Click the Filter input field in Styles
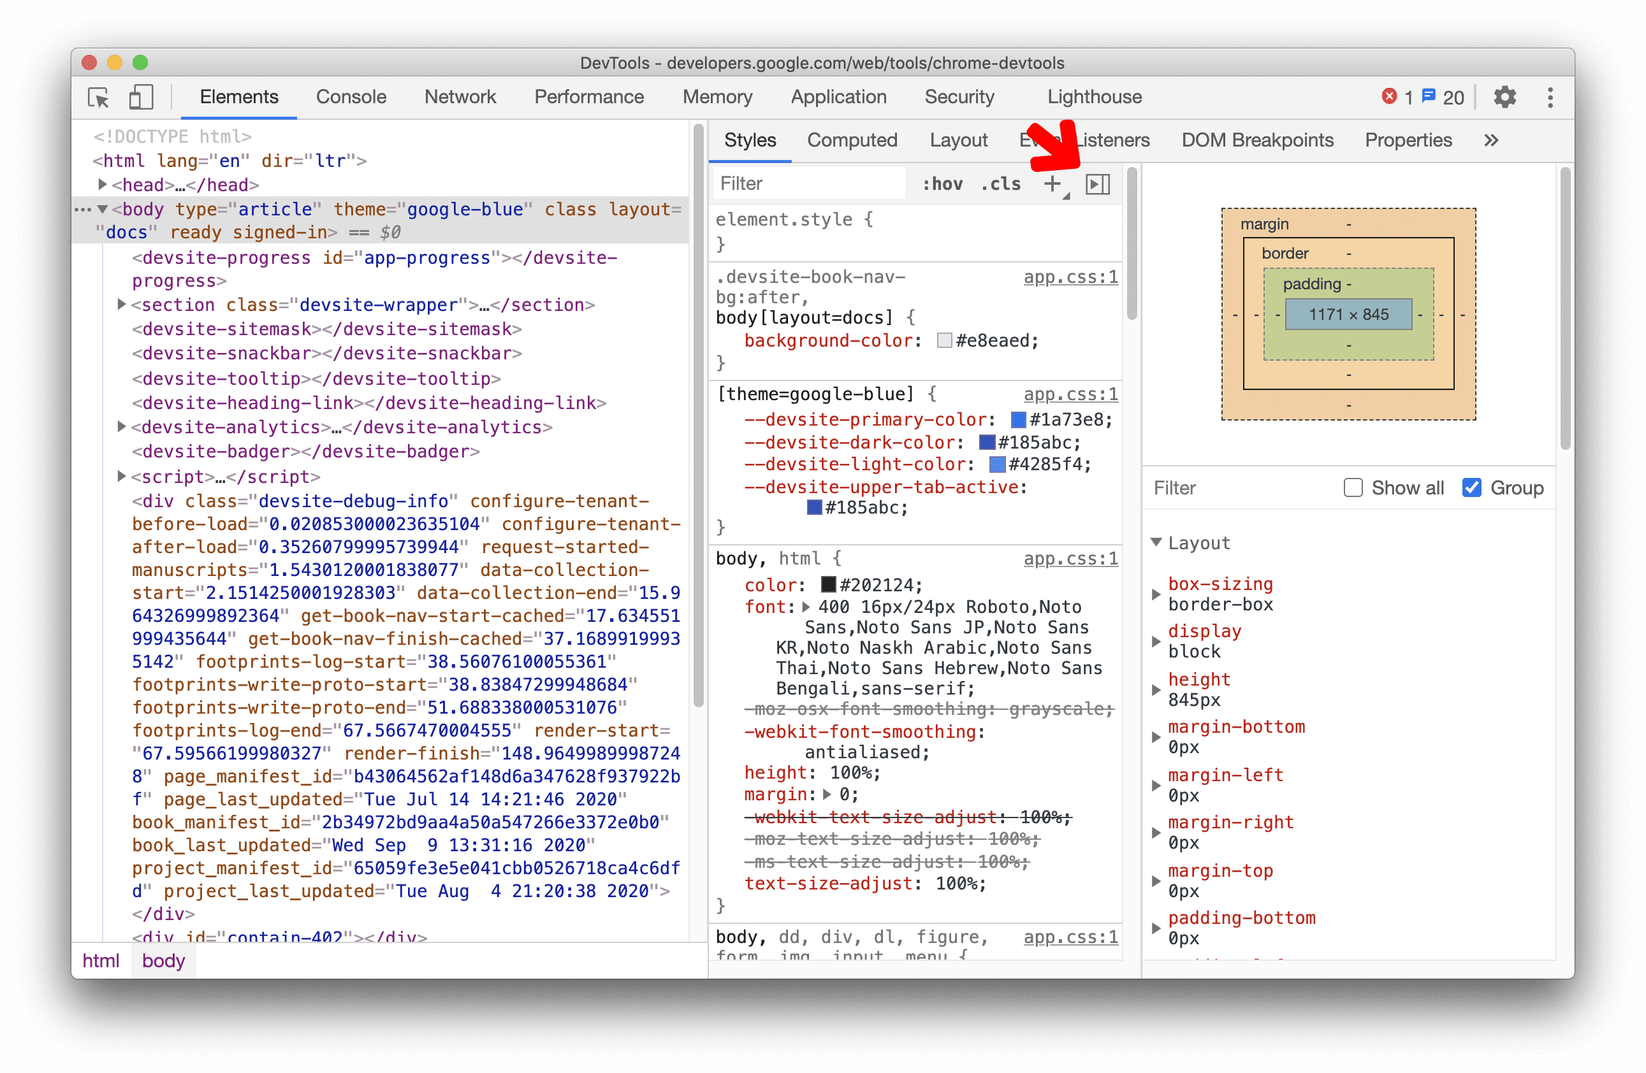The image size is (1646, 1073). coord(806,182)
